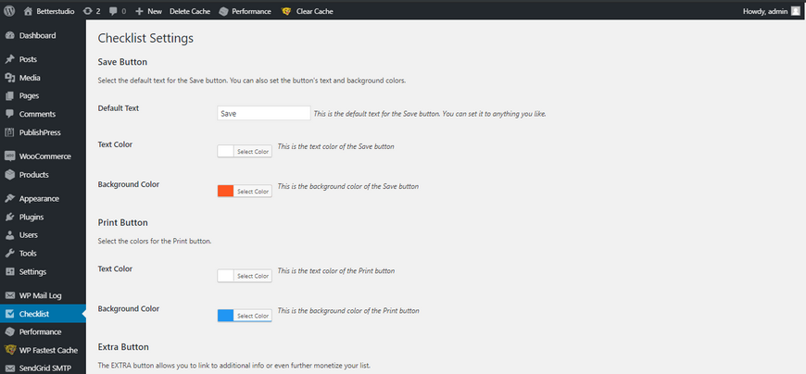Click Clear Cache text in admin bar
The width and height of the screenshot is (806, 374).
[315, 11]
